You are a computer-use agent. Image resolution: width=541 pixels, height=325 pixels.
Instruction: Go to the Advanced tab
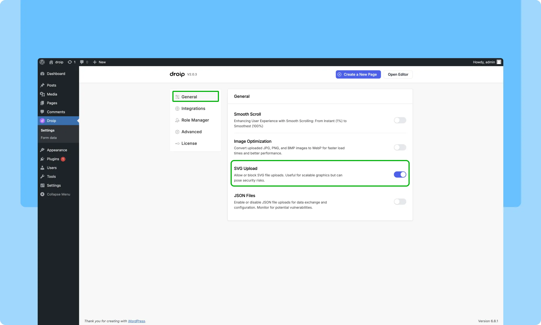click(x=195, y=132)
